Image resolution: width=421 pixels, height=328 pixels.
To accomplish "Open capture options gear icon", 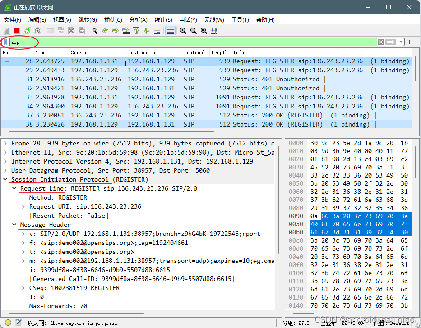I will 37,31.
